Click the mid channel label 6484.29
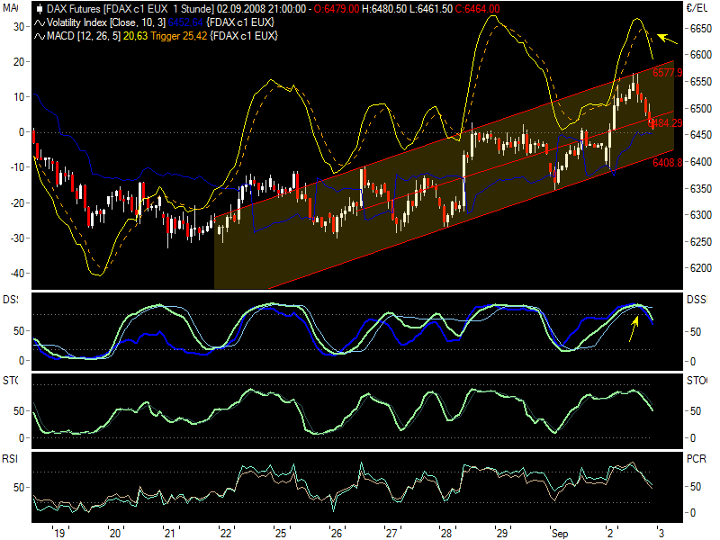 [667, 123]
